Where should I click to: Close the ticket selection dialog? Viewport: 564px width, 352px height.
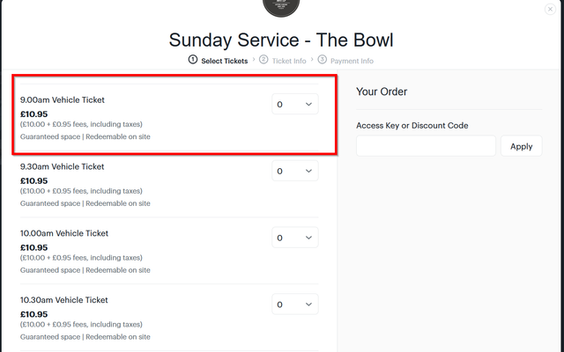tap(550, 9)
